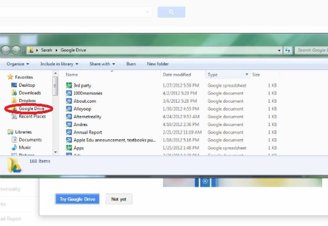The width and height of the screenshot is (328, 226).
Task: Select the file named About.com
Action: click(x=85, y=101)
